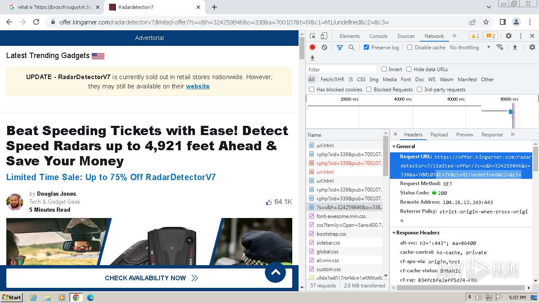The height and width of the screenshot is (303, 539).
Task: Open Edge from the taskbar
Action: click(91, 298)
